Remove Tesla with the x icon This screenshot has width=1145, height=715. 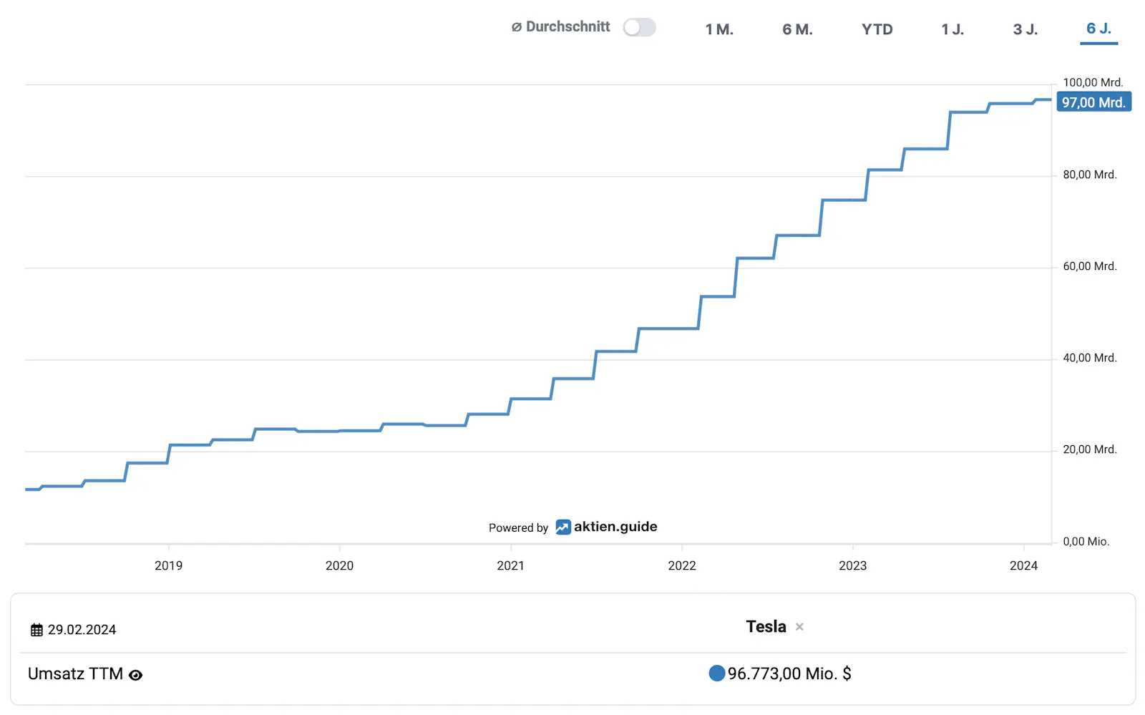click(799, 627)
